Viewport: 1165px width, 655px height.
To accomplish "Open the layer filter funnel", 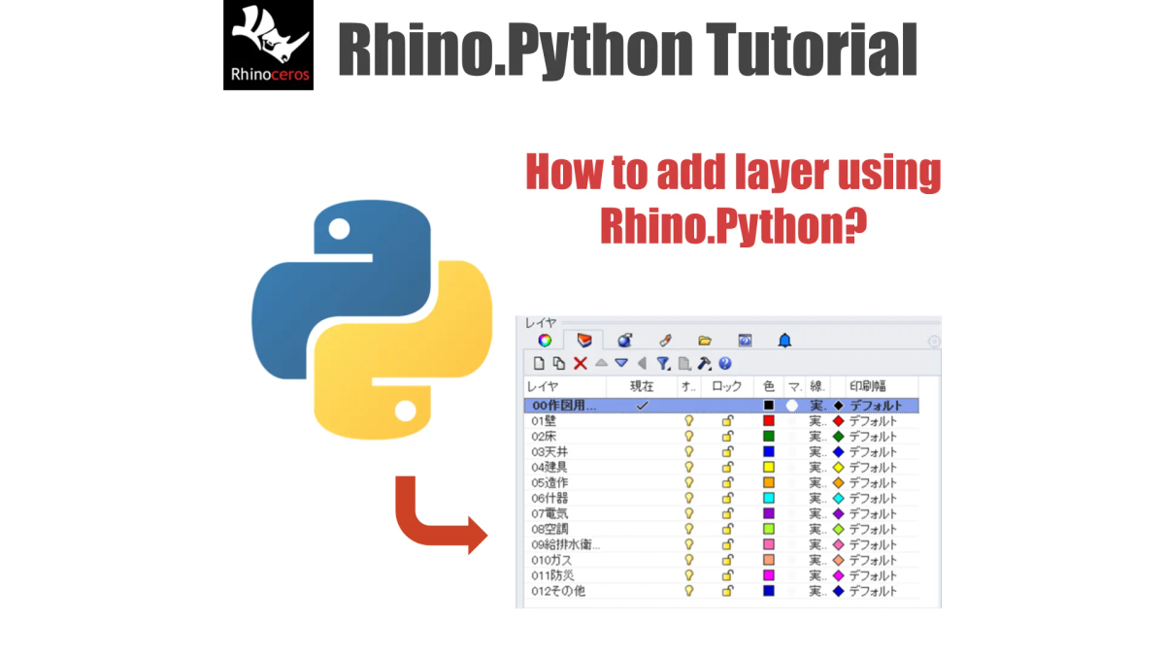I will point(663,364).
